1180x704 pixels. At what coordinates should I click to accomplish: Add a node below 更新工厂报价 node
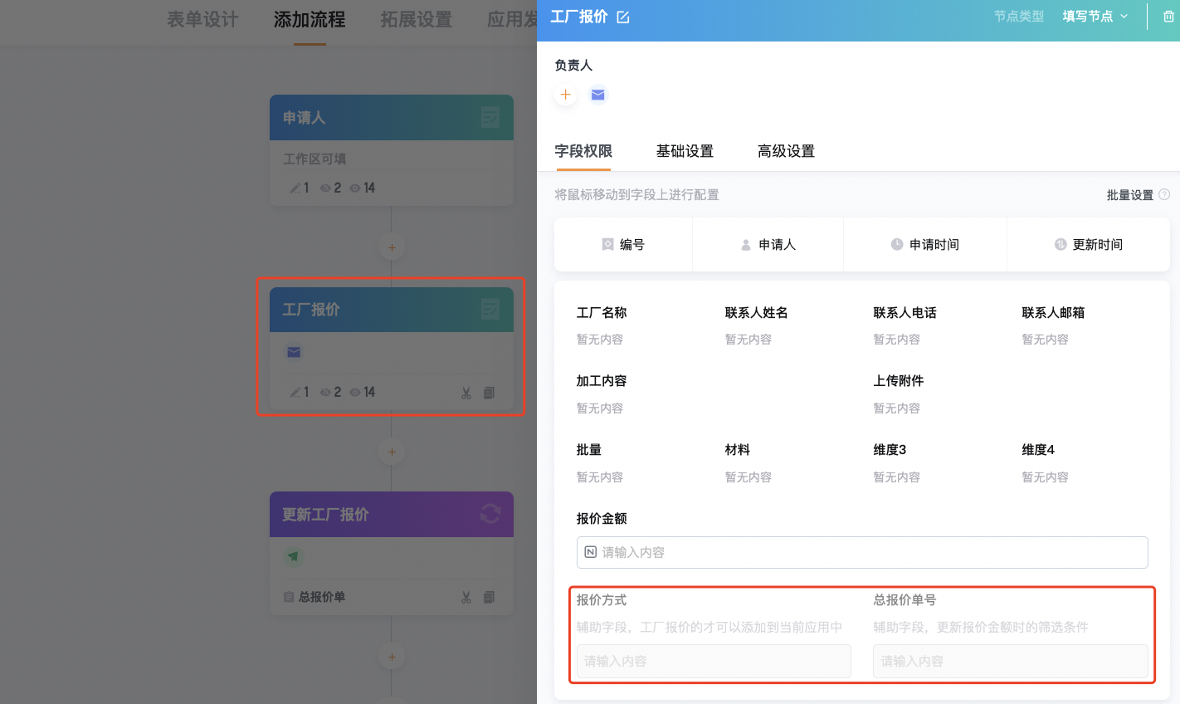point(392,658)
